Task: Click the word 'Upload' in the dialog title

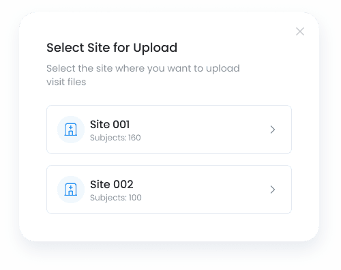Action: click(x=155, y=48)
